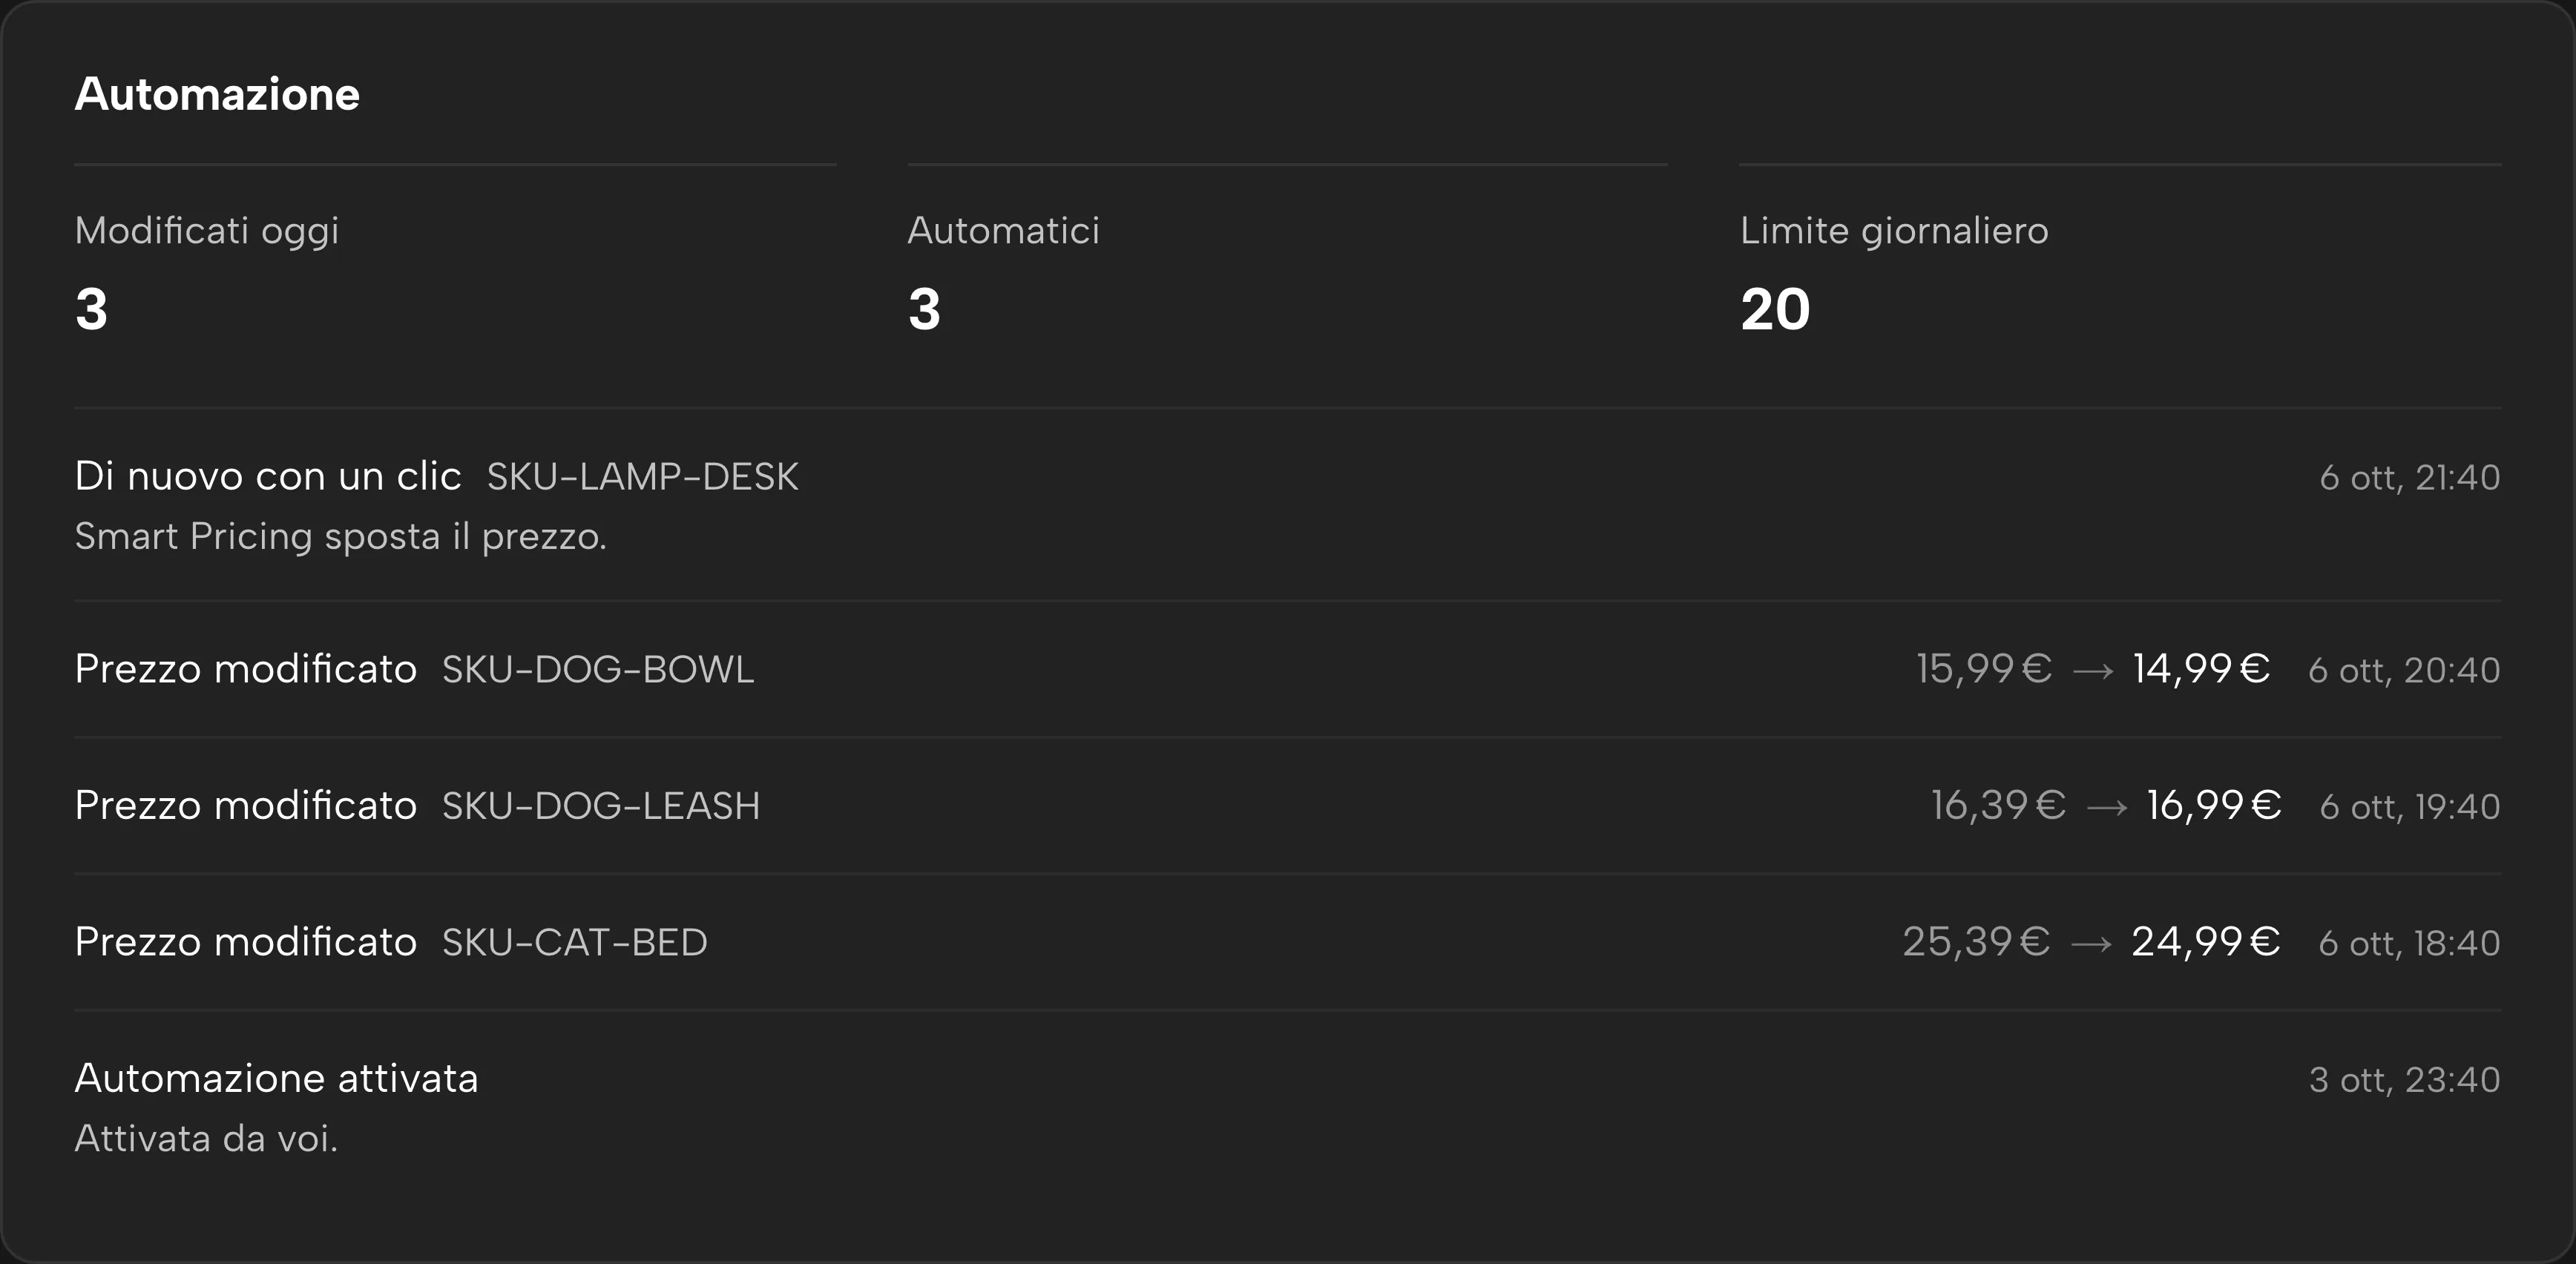
Task: Open the SKU-DOG-BOWL price change row
Action: coord(1288,669)
